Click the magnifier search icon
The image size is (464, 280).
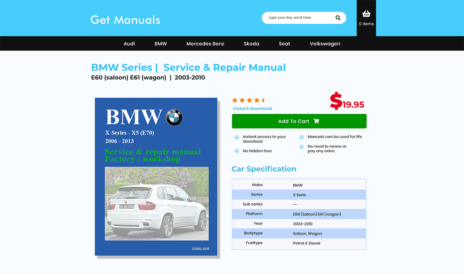338,18
